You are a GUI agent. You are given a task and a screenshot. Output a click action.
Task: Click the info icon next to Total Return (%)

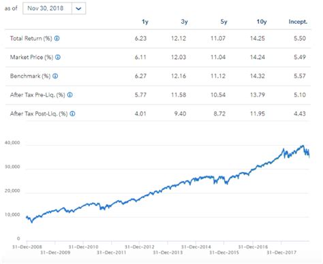(x=57, y=38)
